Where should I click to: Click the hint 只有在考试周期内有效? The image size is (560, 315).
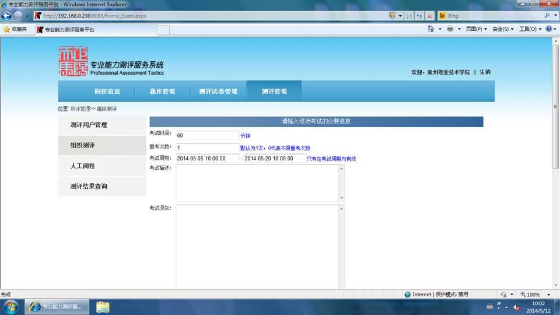point(331,159)
